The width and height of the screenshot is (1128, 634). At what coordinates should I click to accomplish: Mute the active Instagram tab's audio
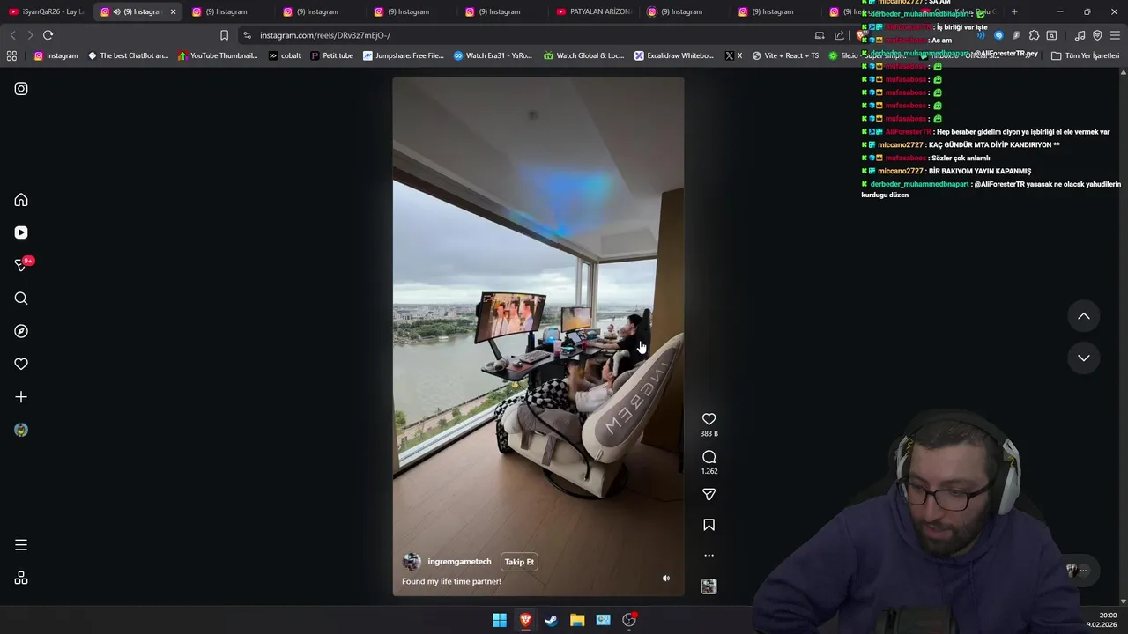[116, 11]
